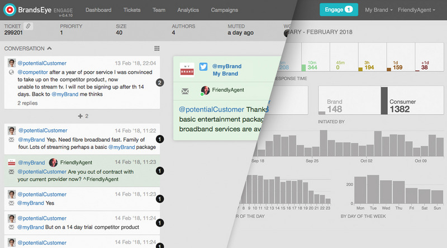Open the conversation grid view icon
Image resolution: width=447 pixels, height=248 pixels.
point(157,48)
